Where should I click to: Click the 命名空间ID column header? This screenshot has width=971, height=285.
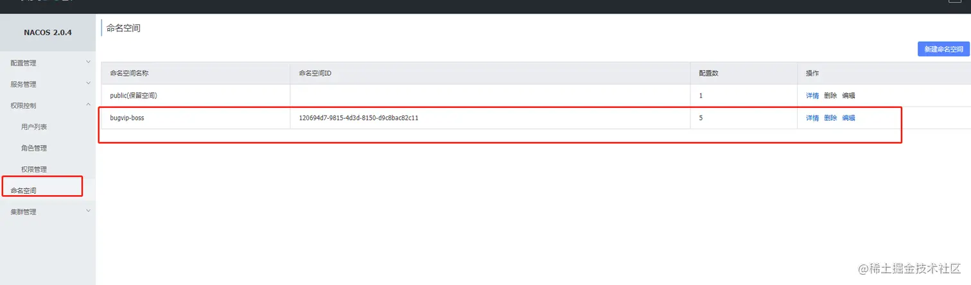point(315,73)
